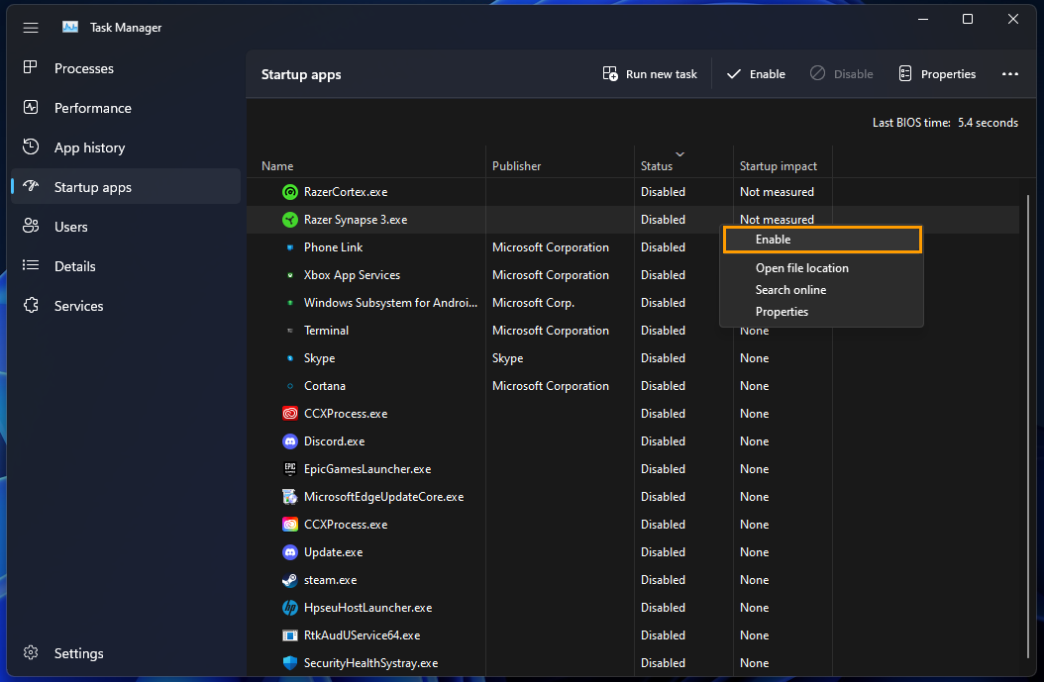Click the Status column sort chevron
Viewport: 1044px width, 682px height.
pos(679,154)
